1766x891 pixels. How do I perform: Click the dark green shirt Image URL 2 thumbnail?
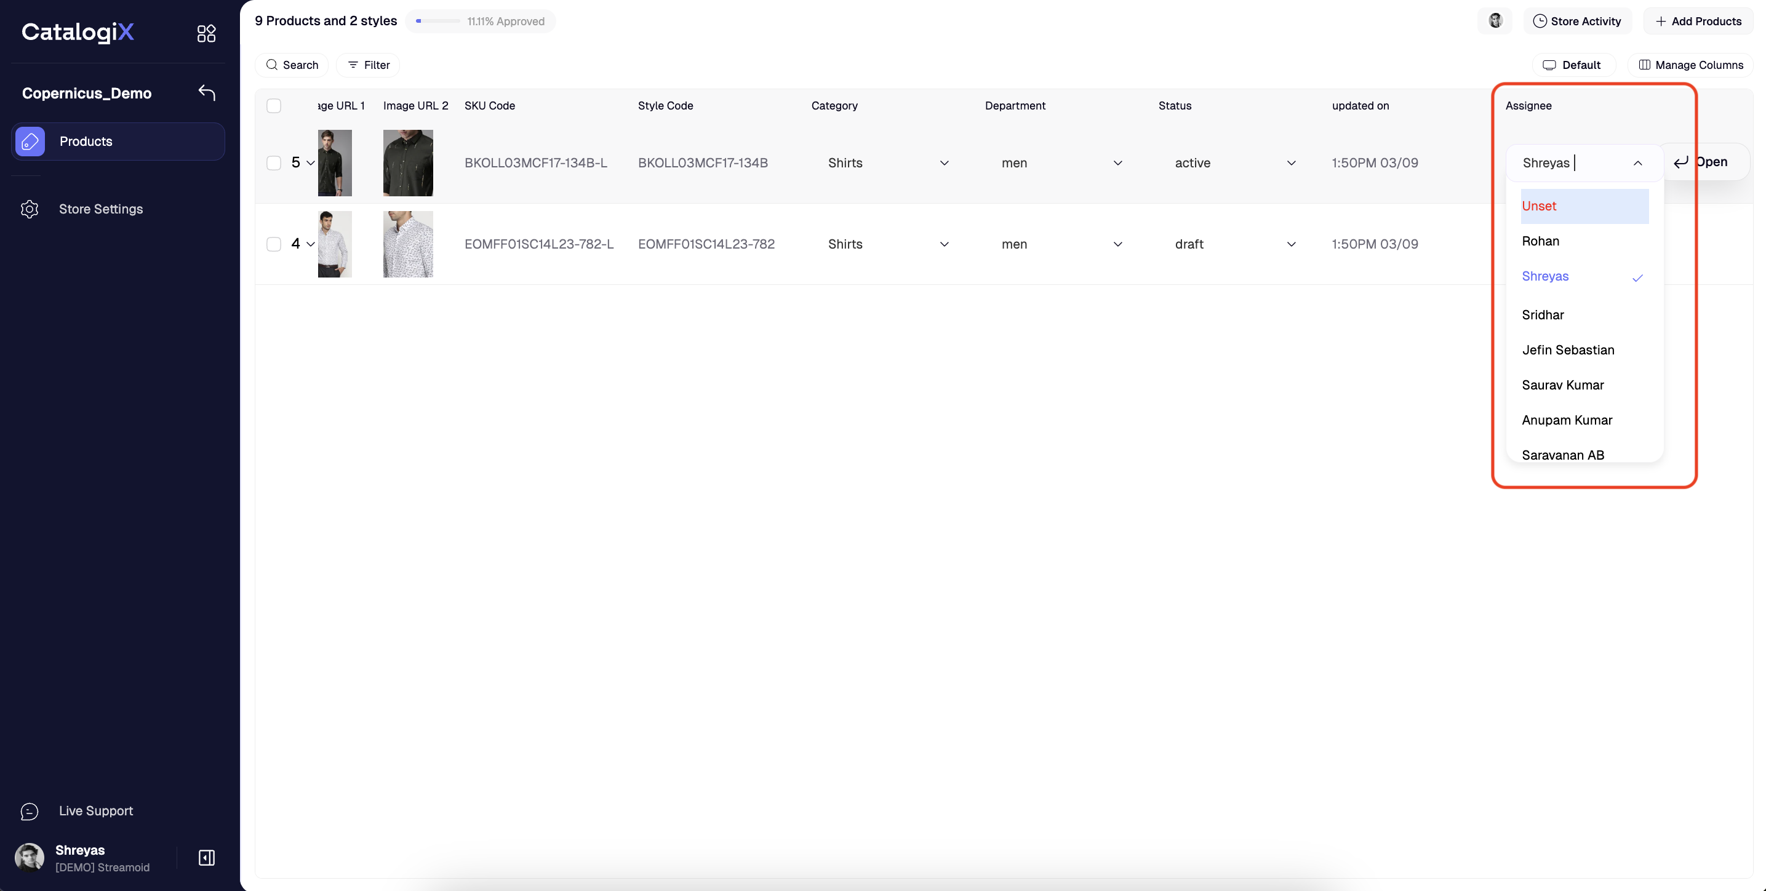pyautogui.click(x=408, y=163)
